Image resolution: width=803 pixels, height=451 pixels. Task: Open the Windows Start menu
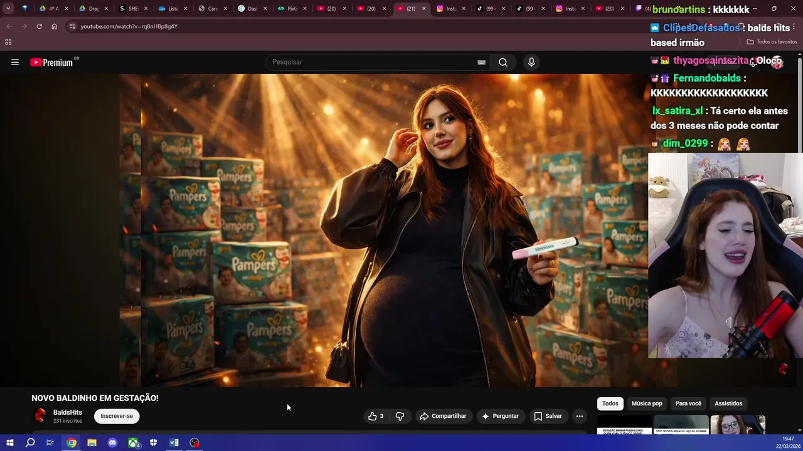coord(10,443)
